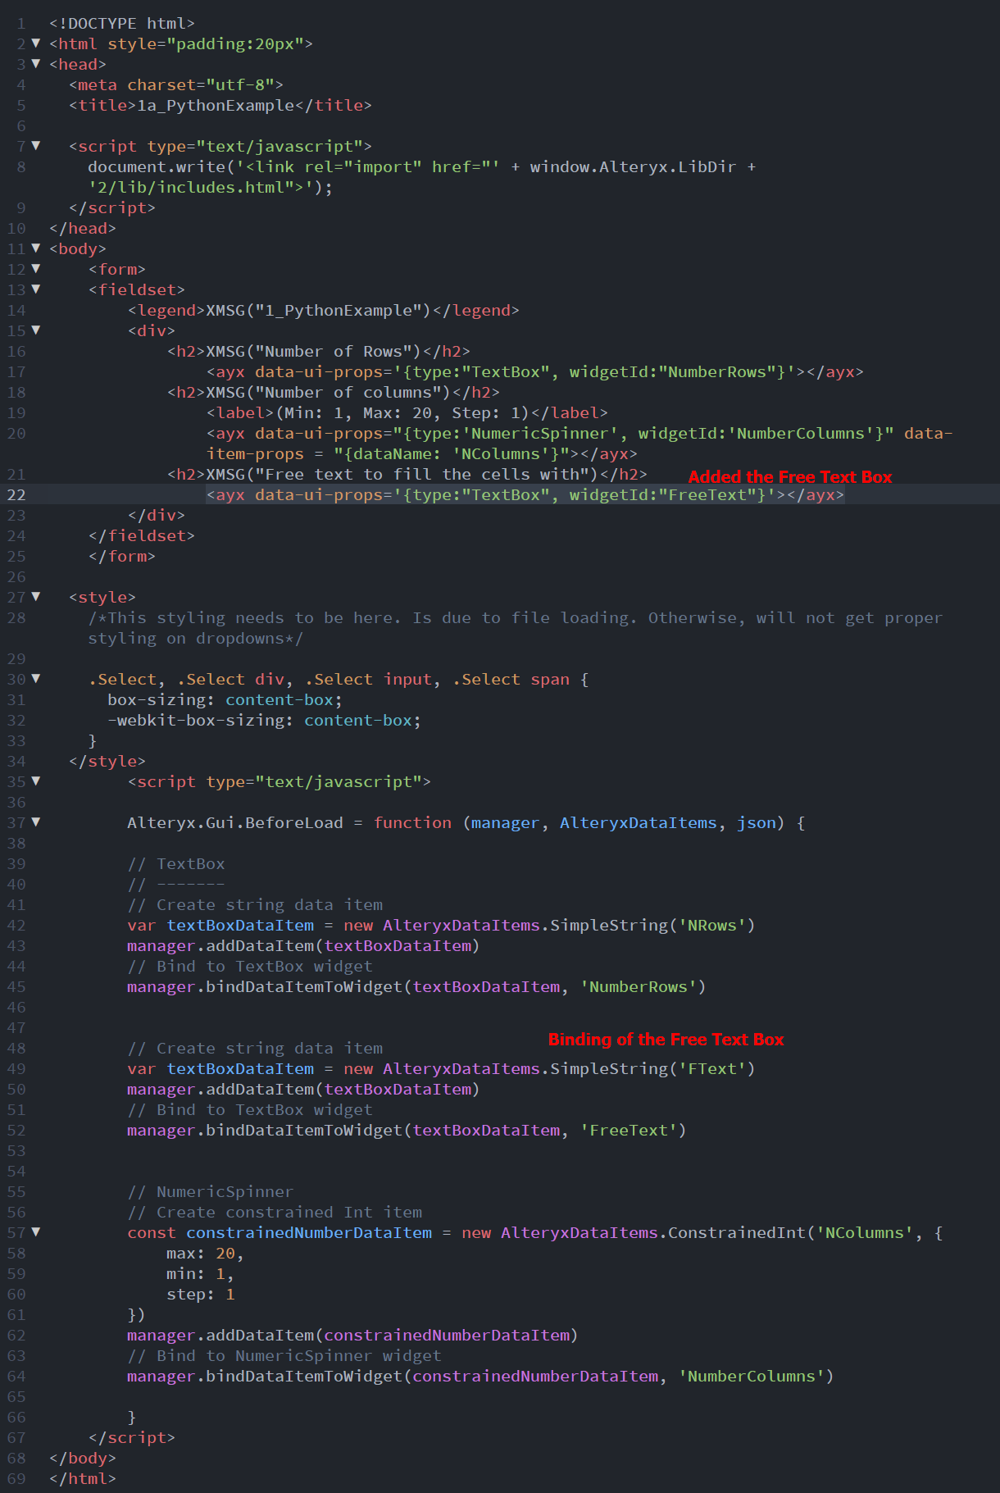Image resolution: width=1000 pixels, height=1493 pixels.
Task: Collapse the form fold arrow on line 12
Action: pyautogui.click(x=35, y=268)
